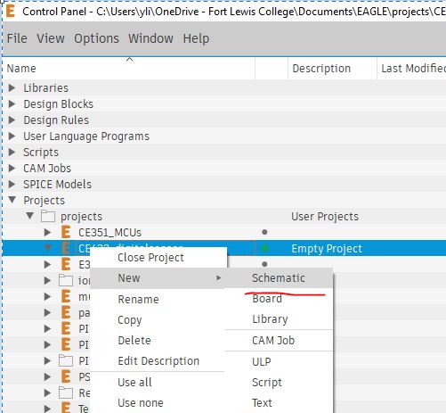The width and height of the screenshot is (446, 413).
Task: Expand the CE351_MCUs project arrow
Action: point(47,232)
